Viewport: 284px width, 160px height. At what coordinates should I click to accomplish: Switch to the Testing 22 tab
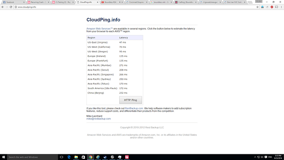point(63,2)
